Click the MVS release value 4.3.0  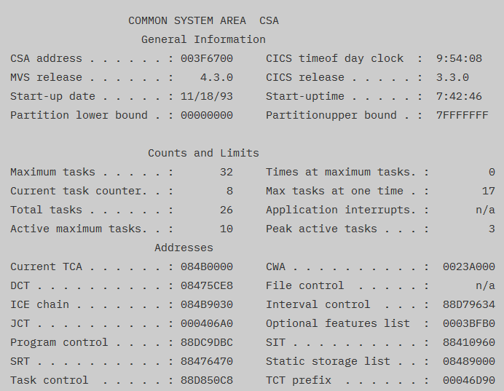coord(216,77)
